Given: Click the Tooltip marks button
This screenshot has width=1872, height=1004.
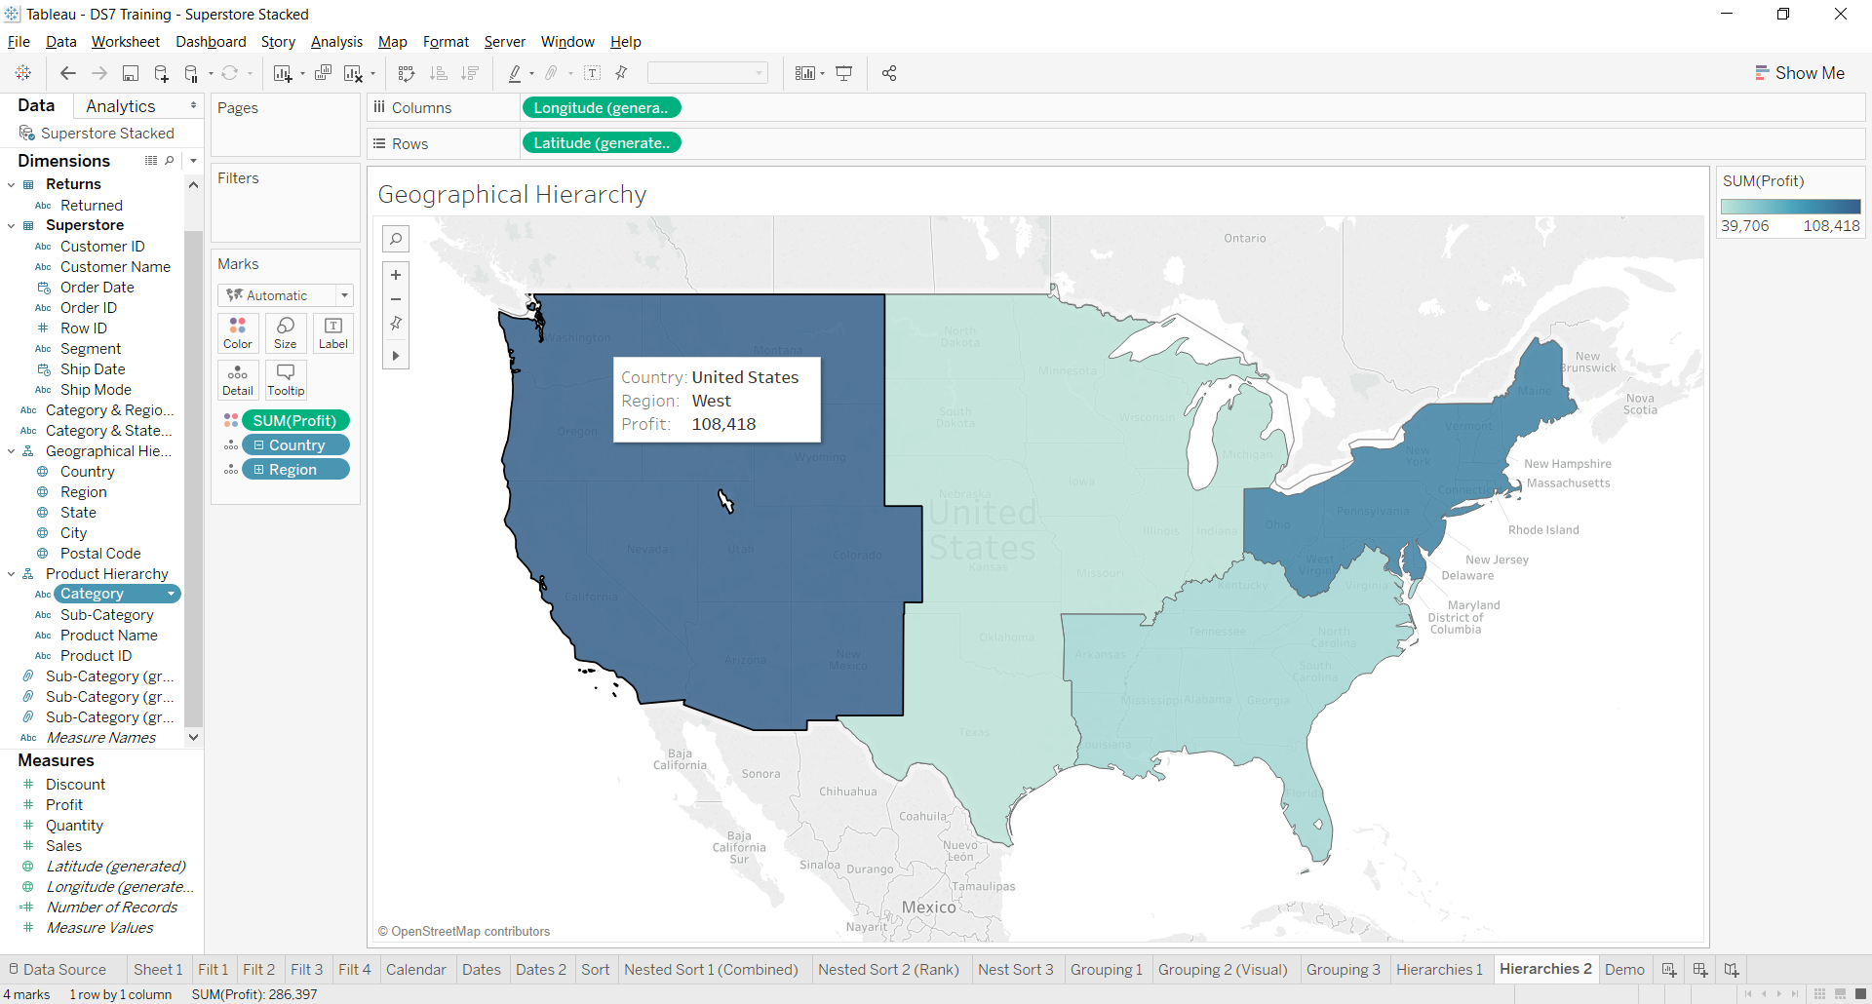Looking at the screenshot, I should click(x=285, y=379).
